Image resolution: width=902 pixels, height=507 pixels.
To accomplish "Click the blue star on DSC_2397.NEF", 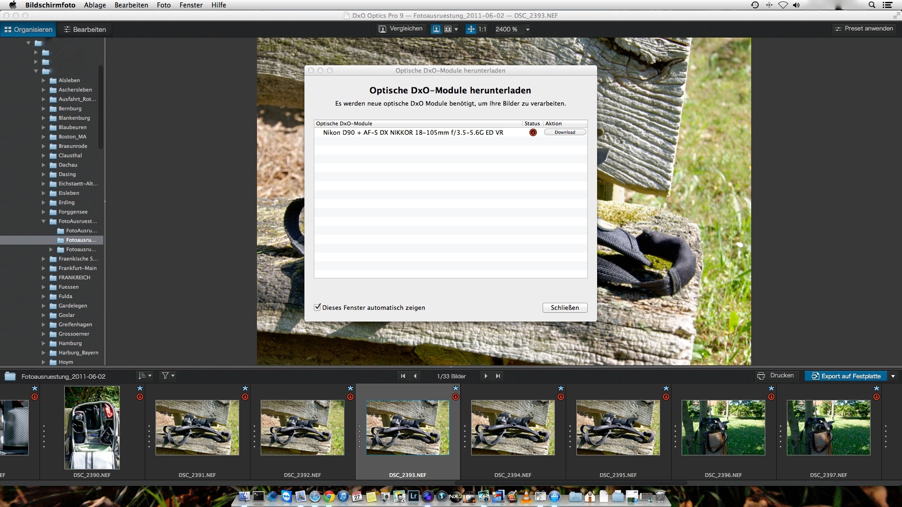I will coord(877,389).
